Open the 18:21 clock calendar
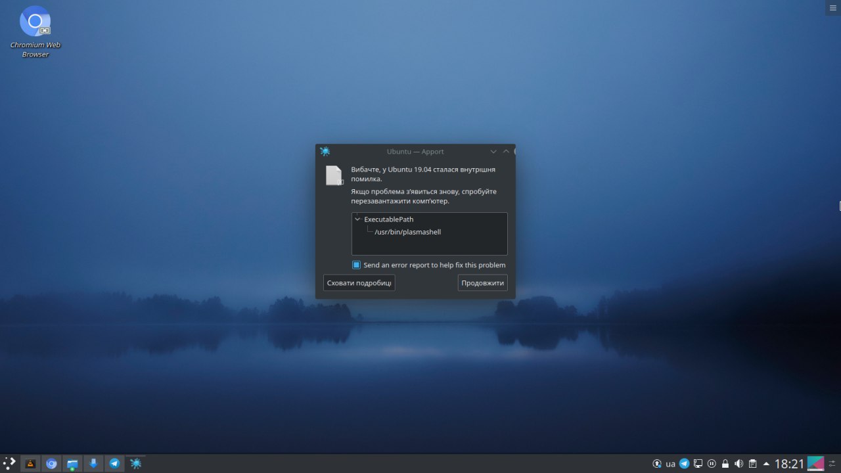Image resolution: width=841 pixels, height=473 pixels. (789, 464)
